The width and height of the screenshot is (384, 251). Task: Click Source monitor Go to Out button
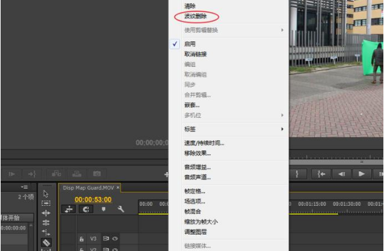pos(32,174)
